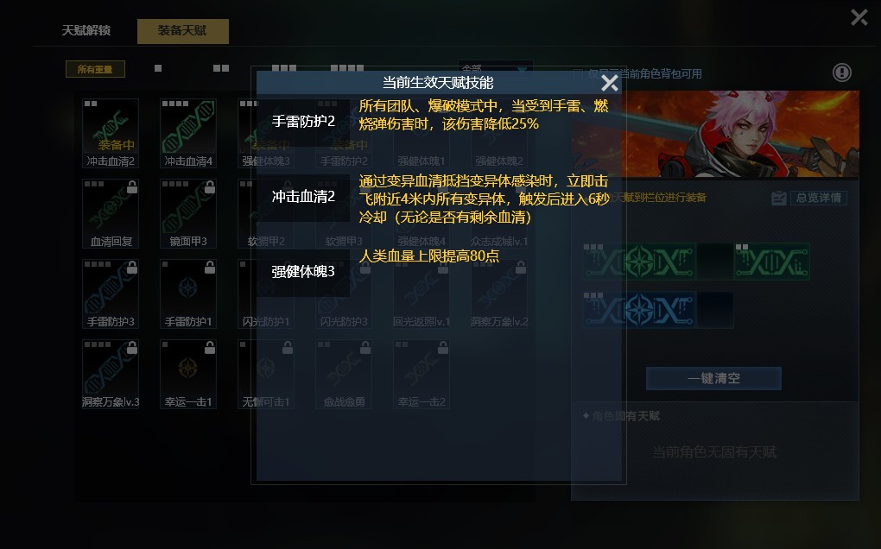Viewport: 881px width, 549px height.
Task: Select the 冲击血清2 talent card
Action: 111,134
